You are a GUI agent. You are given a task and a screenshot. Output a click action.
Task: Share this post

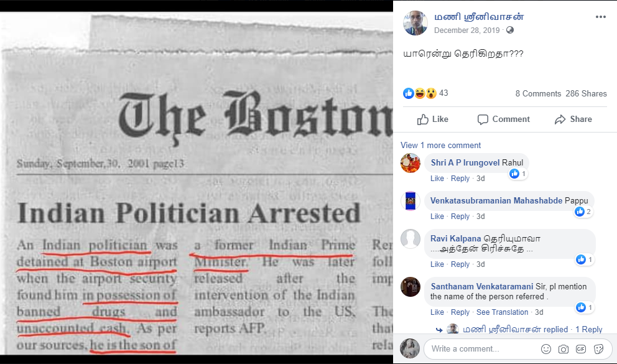[573, 119]
